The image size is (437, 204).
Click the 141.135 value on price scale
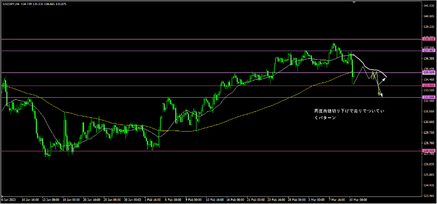(x=429, y=6)
